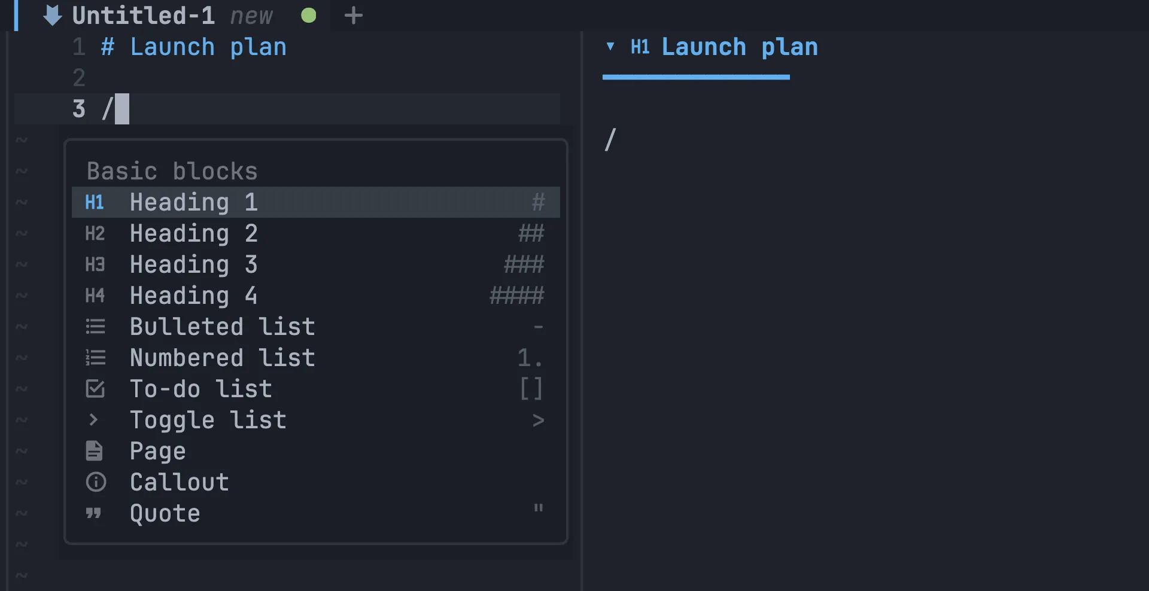Pick the Quote block option
1149x591 pixels.
[x=316, y=513]
